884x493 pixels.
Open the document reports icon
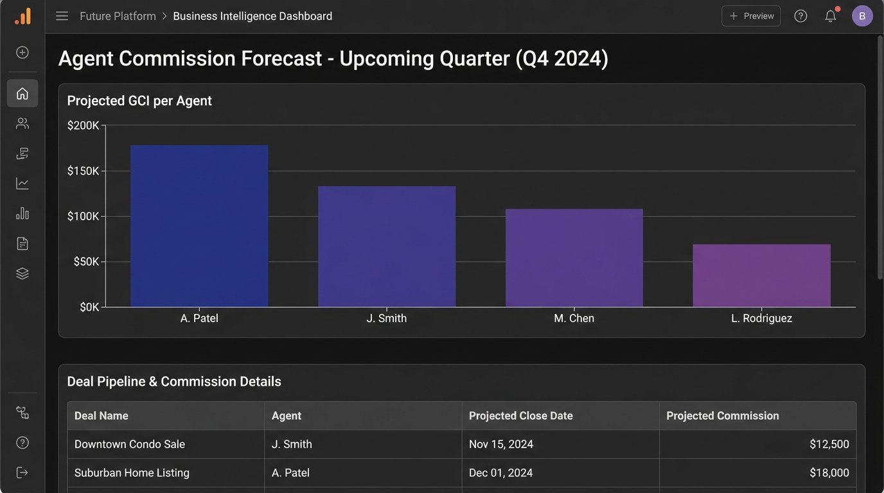pos(22,243)
